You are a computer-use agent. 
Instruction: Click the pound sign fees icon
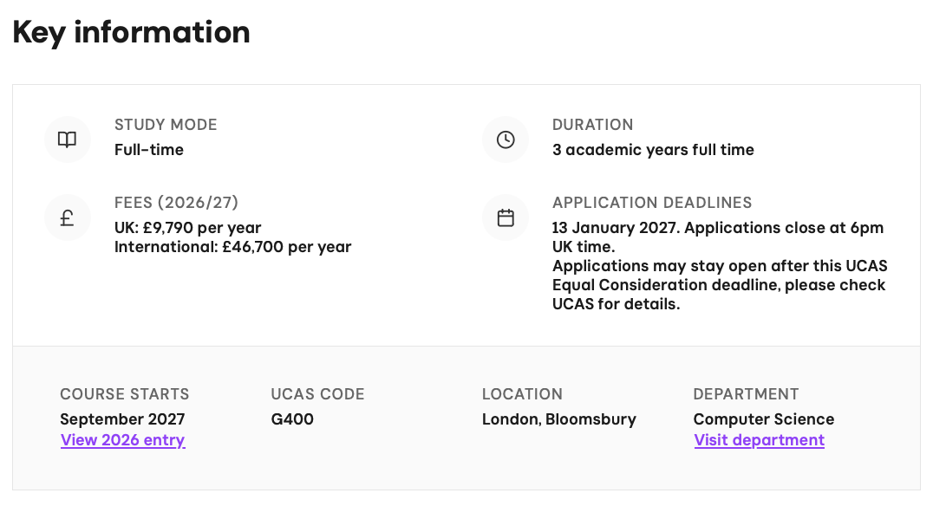pyautogui.click(x=67, y=218)
